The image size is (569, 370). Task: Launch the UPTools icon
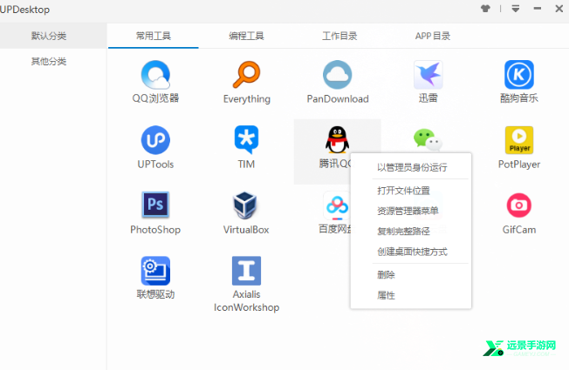tap(155, 140)
